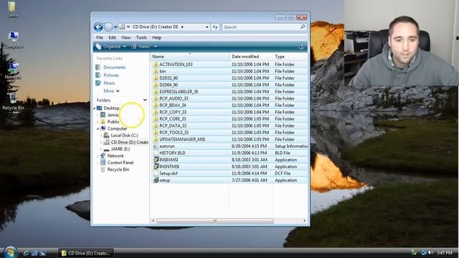Open the Windows Start orb
The width and height of the screenshot is (459, 258).
pyautogui.click(x=11, y=252)
